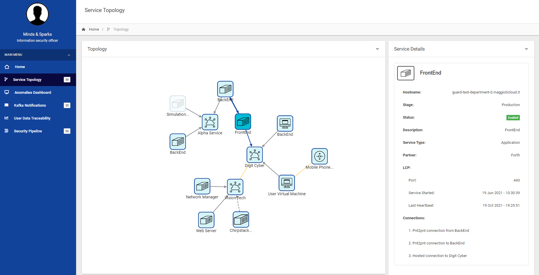Select the Network Manager node
This screenshot has width=539, height=275.
pyautogui.click(x=202, y=186)
